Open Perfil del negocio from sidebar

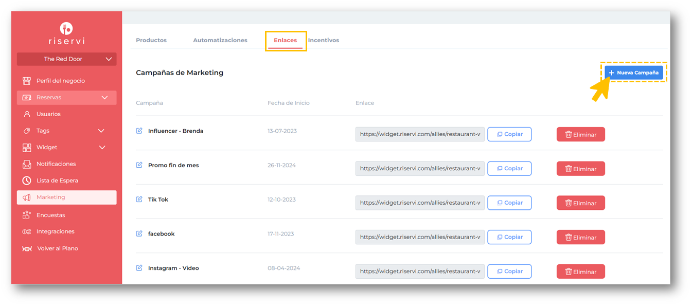pyautogui.click(x=60, y=81)
